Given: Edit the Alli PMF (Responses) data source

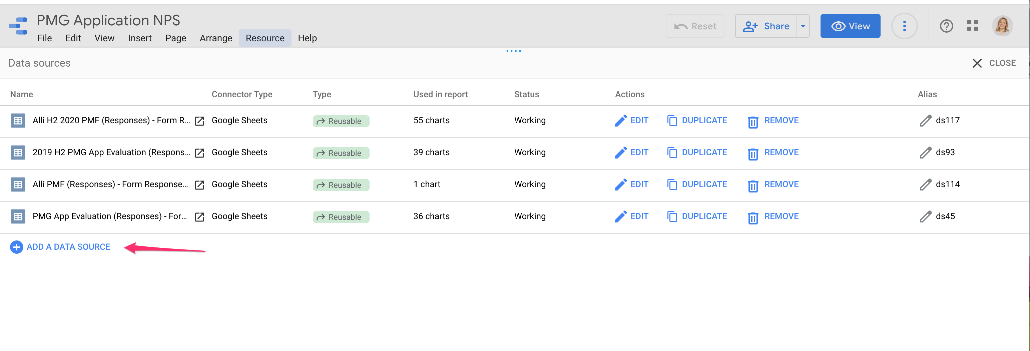Looking at the screenshot, I should pyautogui.click(x=631, y=184).
